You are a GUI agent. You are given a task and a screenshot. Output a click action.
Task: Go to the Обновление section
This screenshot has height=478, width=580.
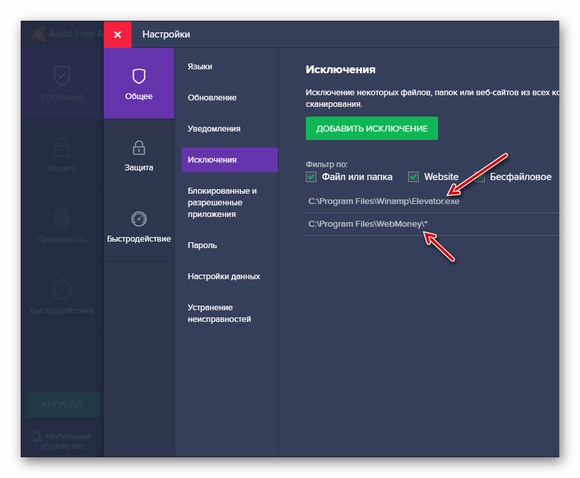[x=212, y=98]
